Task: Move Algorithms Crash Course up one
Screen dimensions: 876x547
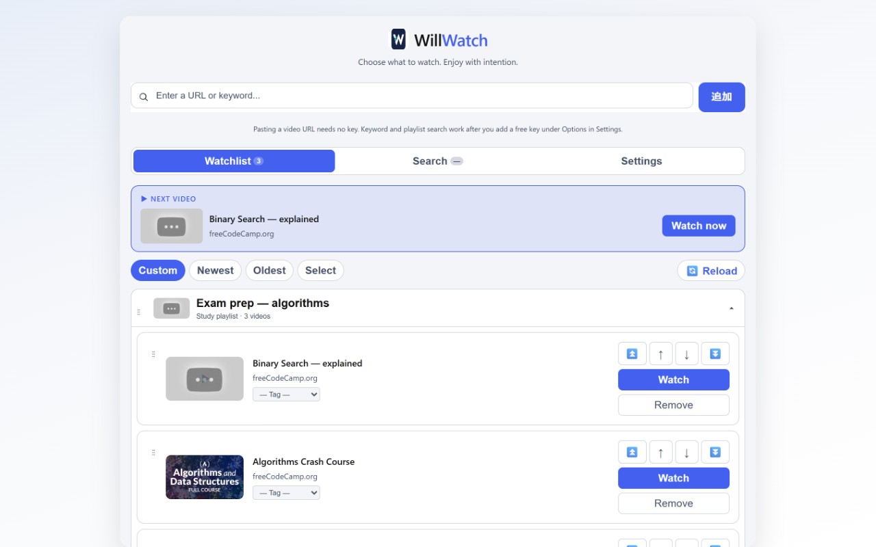Action: click(660, 452)
